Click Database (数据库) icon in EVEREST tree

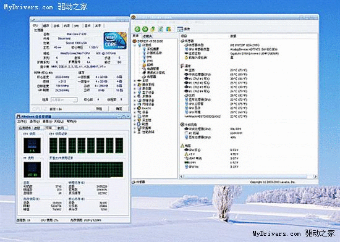point(140,128)
